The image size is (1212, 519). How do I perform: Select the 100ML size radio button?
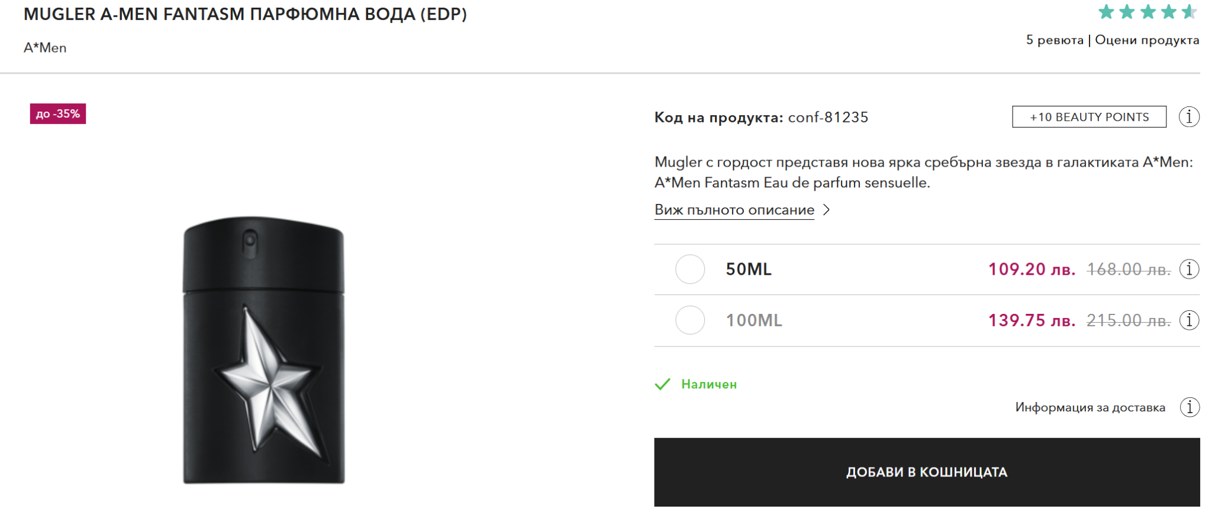tap(690, 320)
